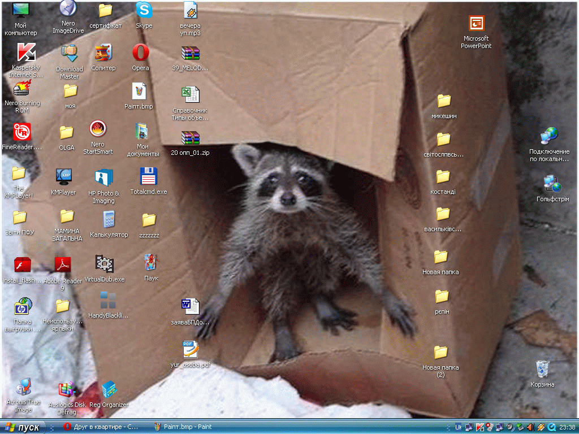Open the Totalcmd.exe floppy icon
The image size is (579, 434).
[148, 177]
